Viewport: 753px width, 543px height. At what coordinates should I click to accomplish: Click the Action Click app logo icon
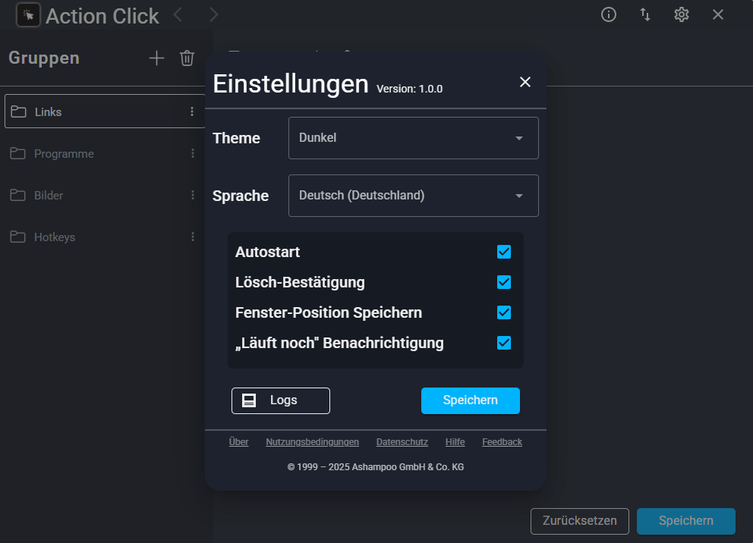pos(28,15)
